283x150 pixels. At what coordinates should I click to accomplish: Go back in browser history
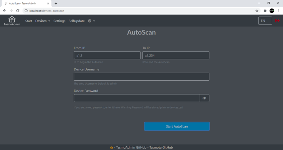[5, 11]
